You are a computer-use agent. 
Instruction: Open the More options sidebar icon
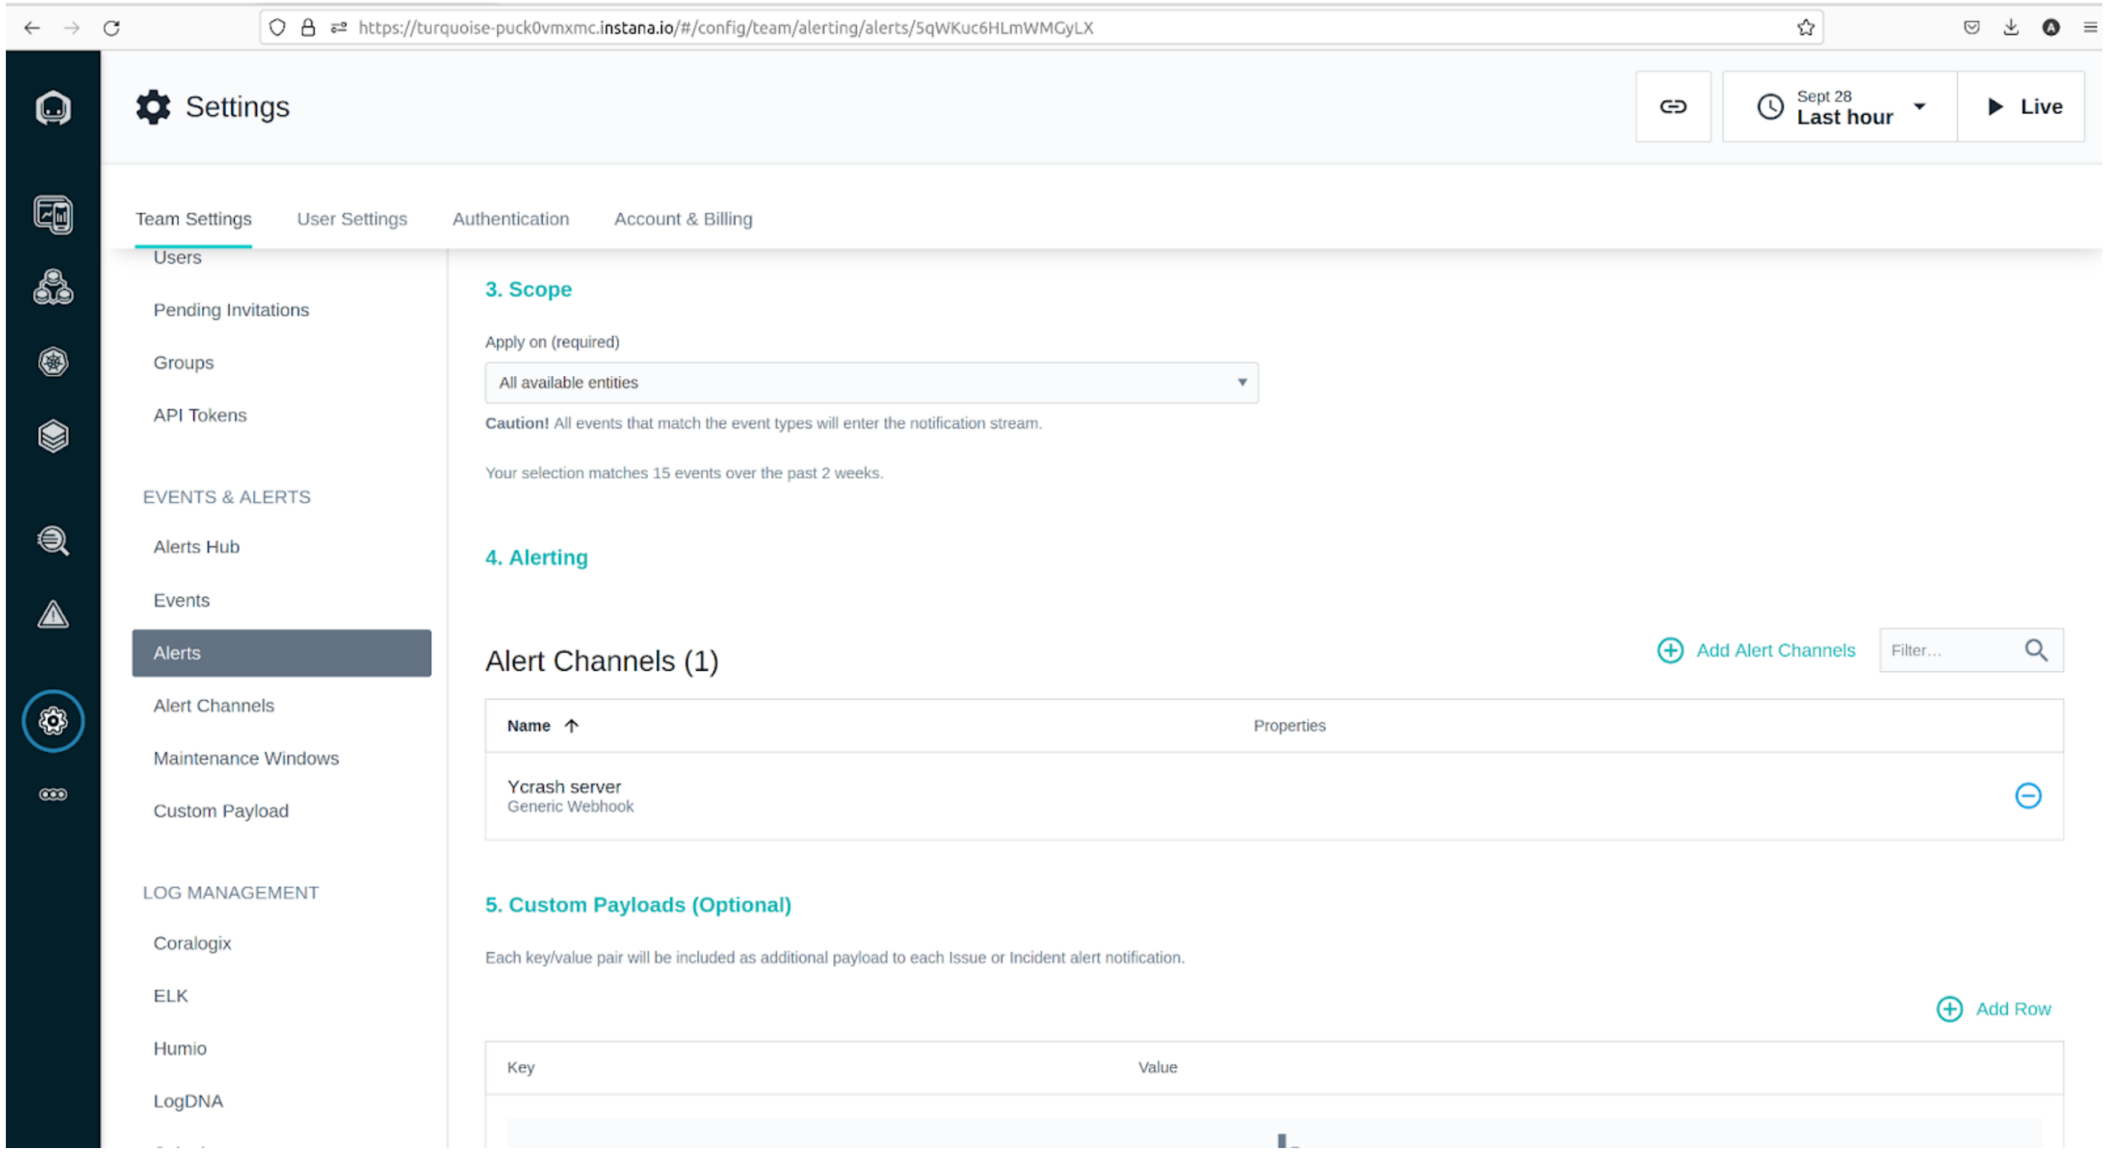[x=53, y=795]
